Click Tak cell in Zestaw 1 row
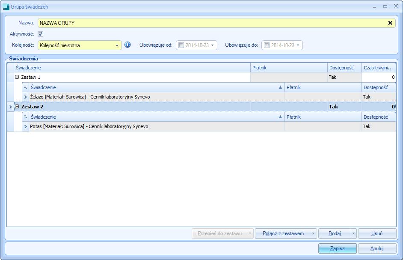This screenshot has width=403, height=260. pyautogui.click(x=345, y=77)
